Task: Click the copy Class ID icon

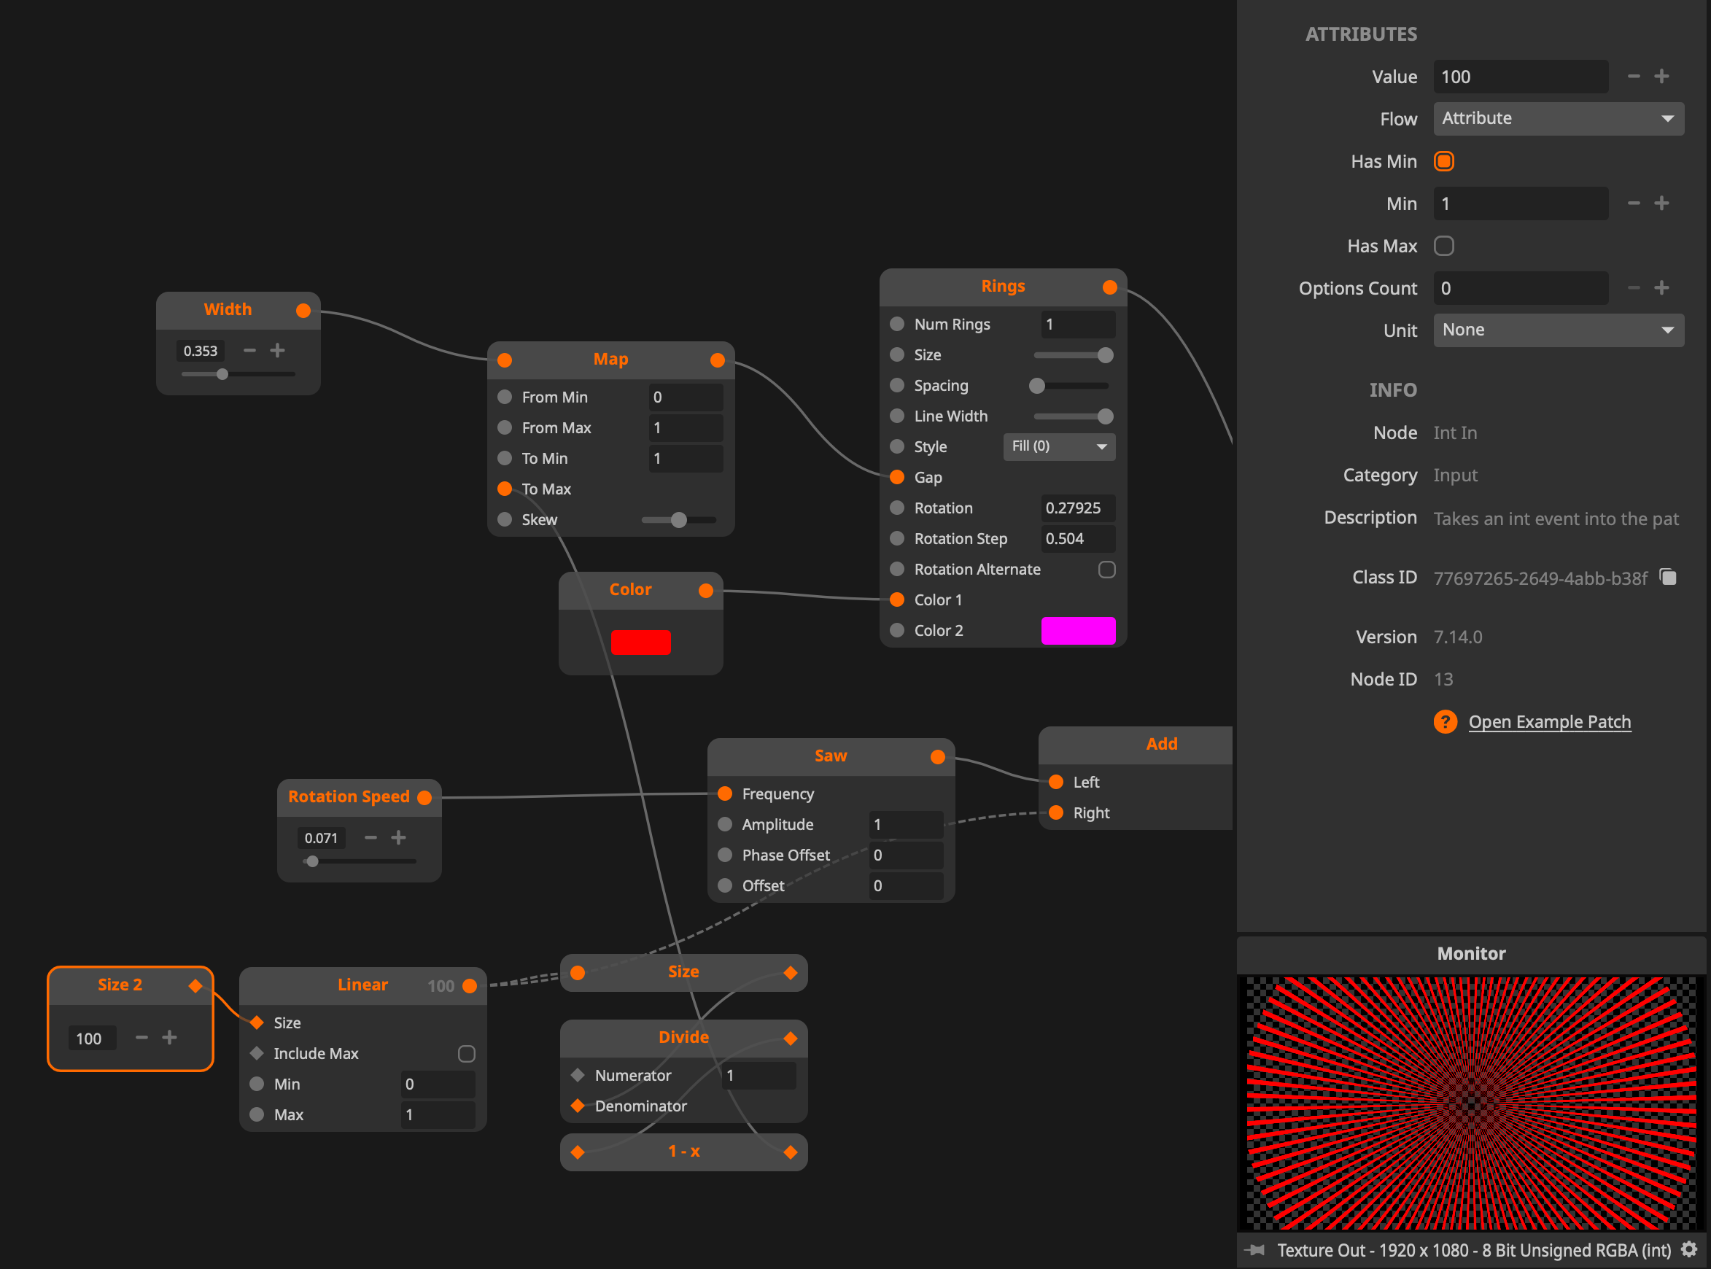Action: click(1668, 577)
